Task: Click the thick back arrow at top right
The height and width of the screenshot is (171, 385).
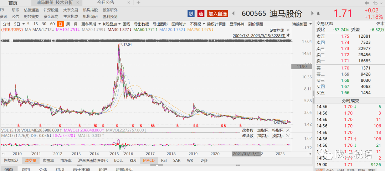Action: [x=367, y=3]
